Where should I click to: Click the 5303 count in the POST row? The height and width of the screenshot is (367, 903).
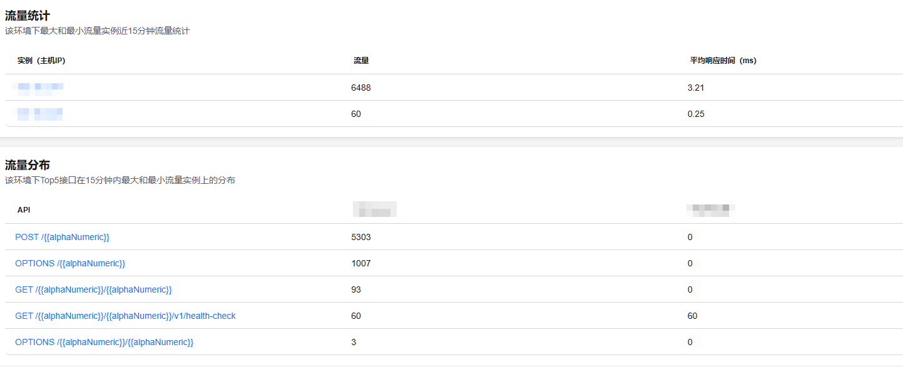click(361, 238)
